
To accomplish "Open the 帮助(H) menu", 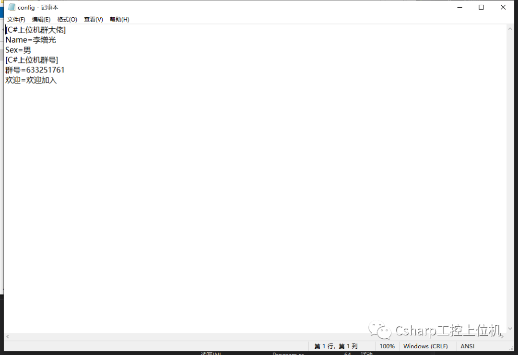I will pyautogui.click(x=119, y=20).
